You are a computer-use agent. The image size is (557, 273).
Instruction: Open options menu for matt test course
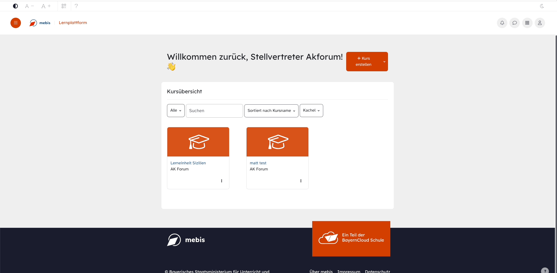pyautogui.click(x=301, y=181)
